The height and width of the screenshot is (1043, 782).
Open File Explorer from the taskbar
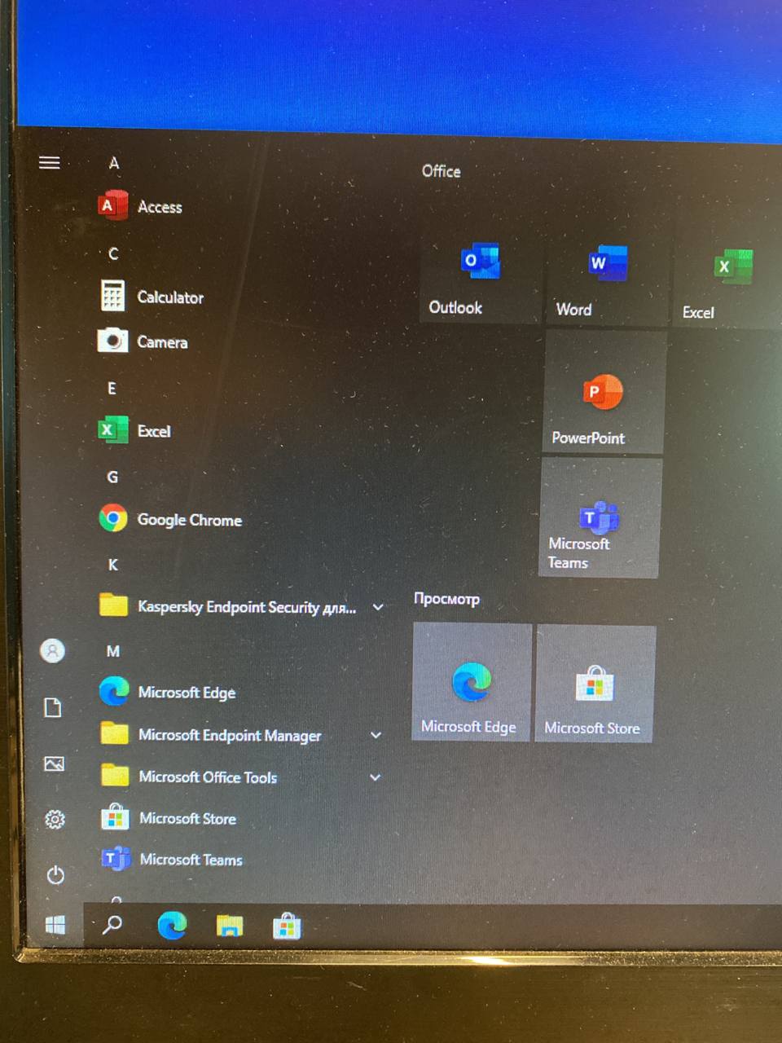click(x=230, y=926)
